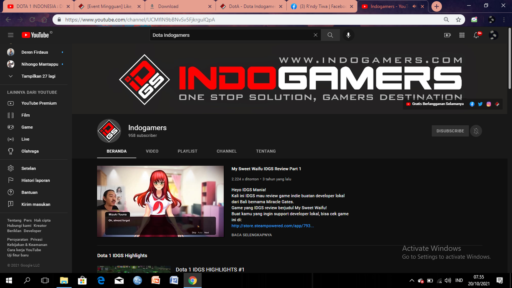Open Dota 1 IDGS Highlights section

(122, 256)
